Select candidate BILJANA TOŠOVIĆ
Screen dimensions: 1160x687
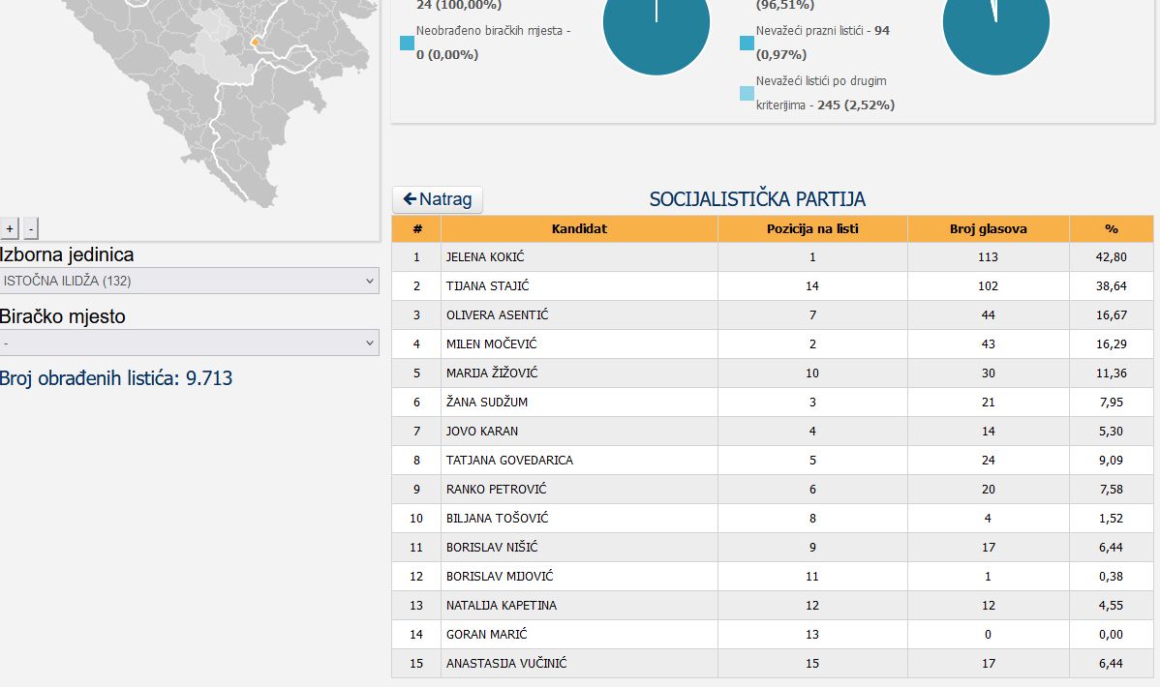coord(497,519)
